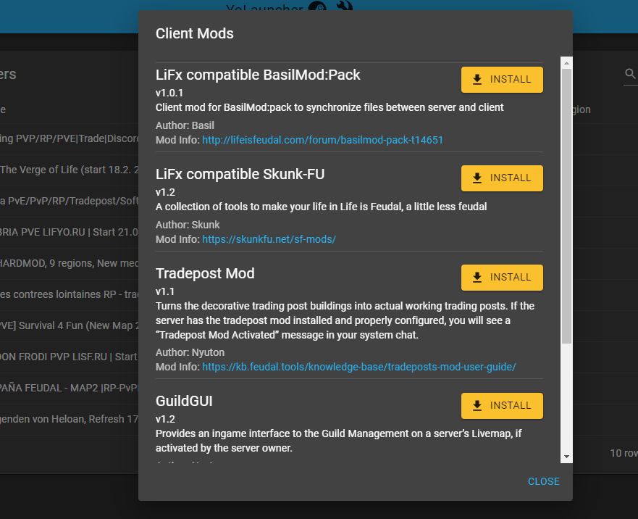Select the "FEUDAL - MAP2" server row
The height and width of the screenshot is (519, 638).
click(70, 389)
